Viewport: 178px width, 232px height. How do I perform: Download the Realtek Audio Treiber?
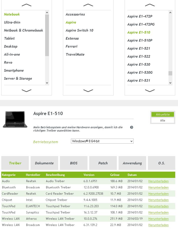coord(158,181)
